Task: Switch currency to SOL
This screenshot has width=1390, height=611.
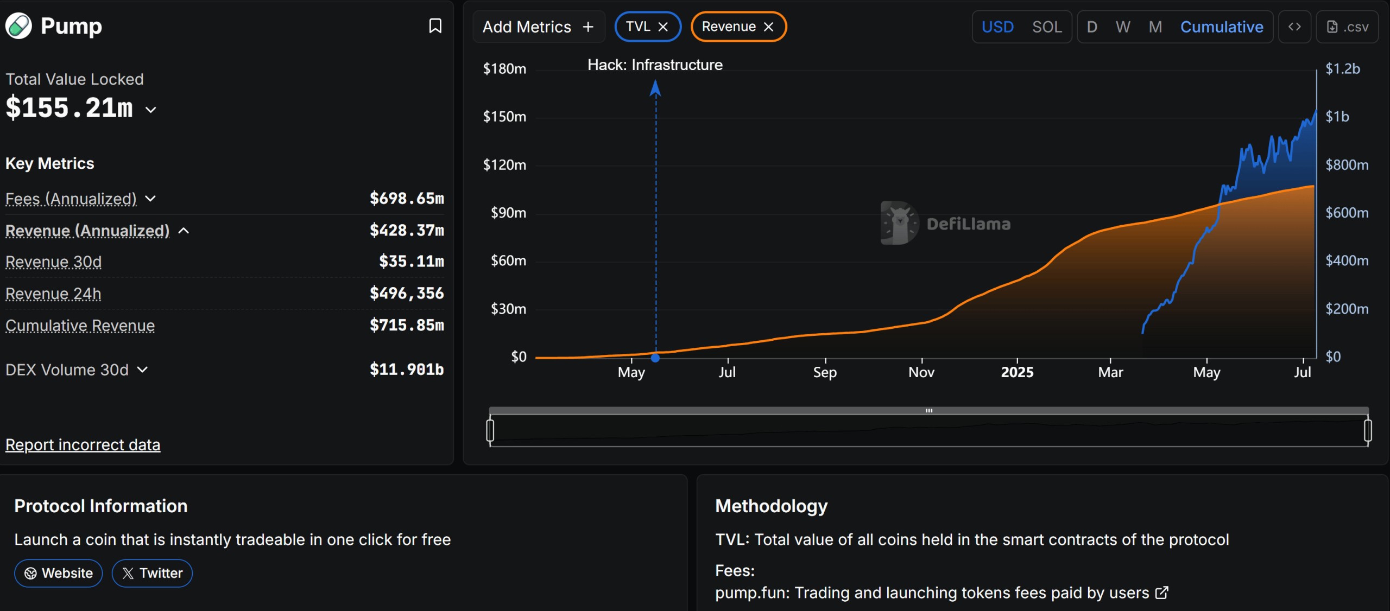Action: [1047, 27]
